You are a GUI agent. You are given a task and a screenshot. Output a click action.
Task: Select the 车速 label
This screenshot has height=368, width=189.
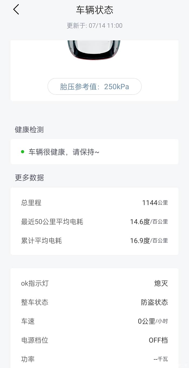[28, 321]
